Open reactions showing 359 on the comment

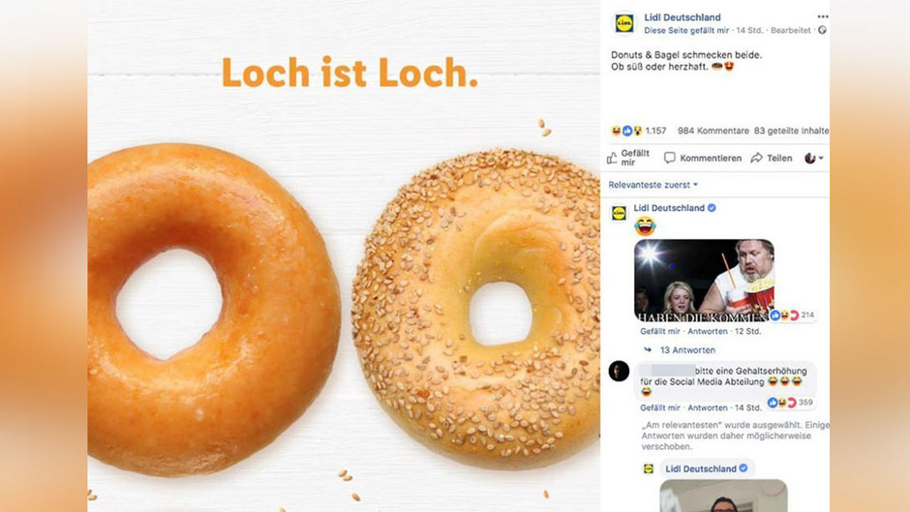pyautogui.click(x=791, y=403)
